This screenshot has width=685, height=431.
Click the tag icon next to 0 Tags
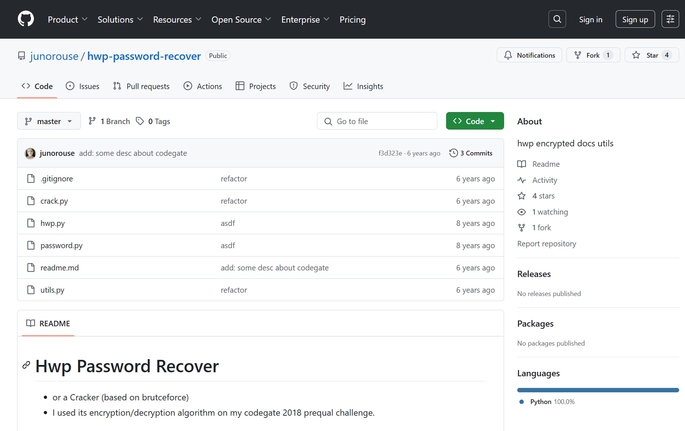[140, 121]
